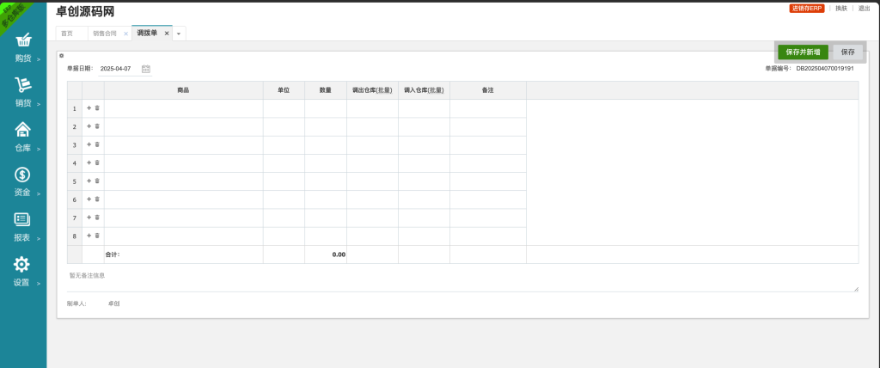Open the 报表 reports icon

(x=23, y=219)
